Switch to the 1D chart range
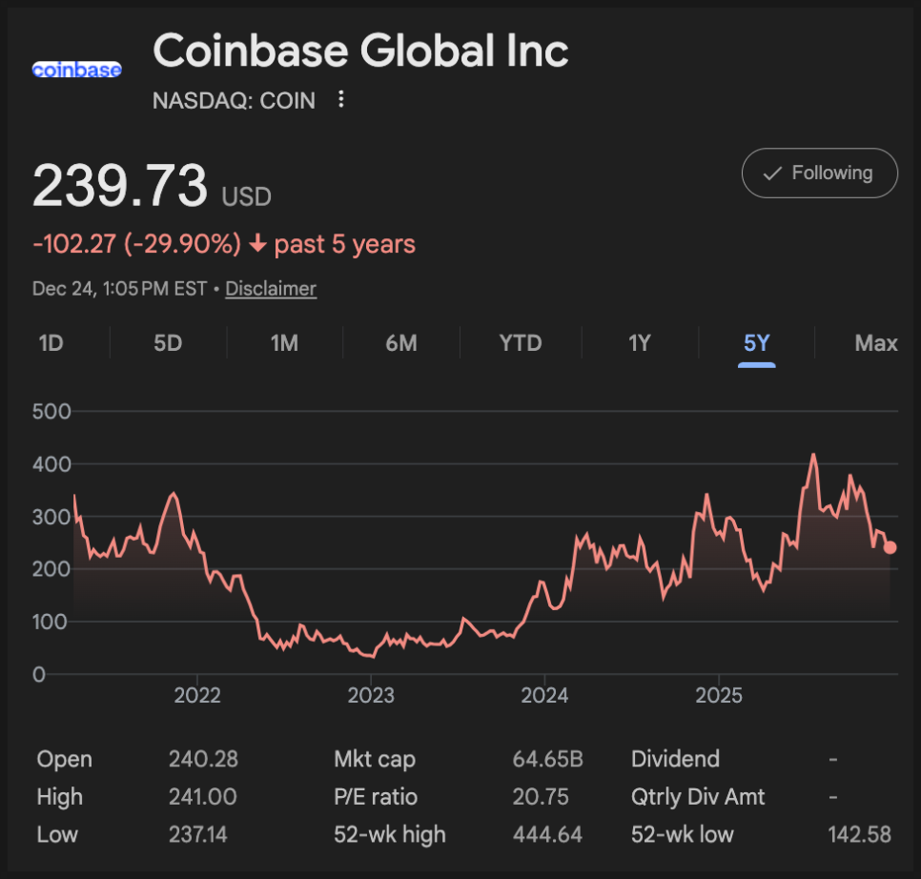The image size is (921, 879). tap(51, 343)
